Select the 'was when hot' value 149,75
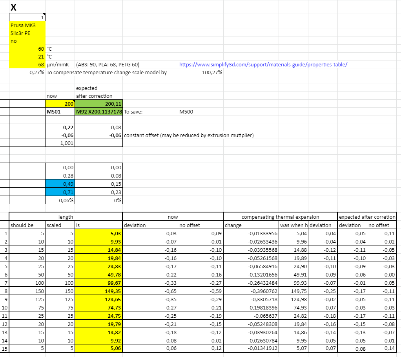Viewport: 401px width, 357px height. coord(293,291)
